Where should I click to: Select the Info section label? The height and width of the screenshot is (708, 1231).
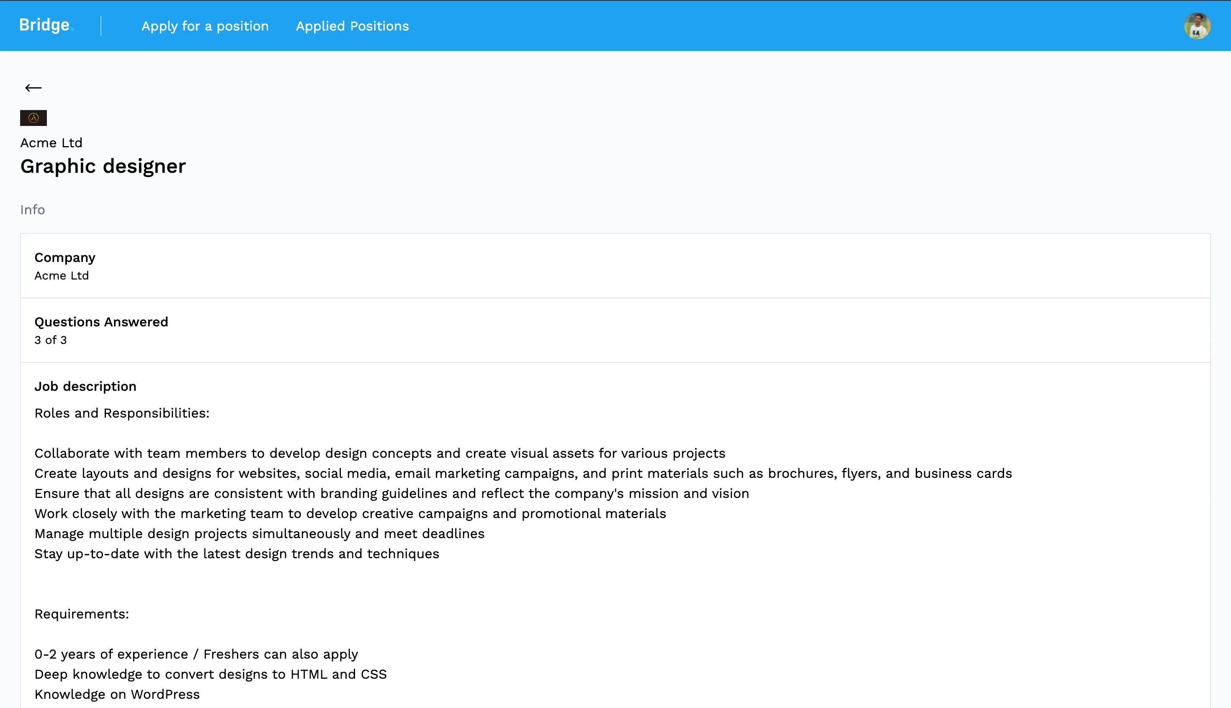(x=33, y=210)
